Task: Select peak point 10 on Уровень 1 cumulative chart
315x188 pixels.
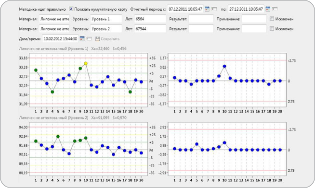Action: click(x=224, y=66)
